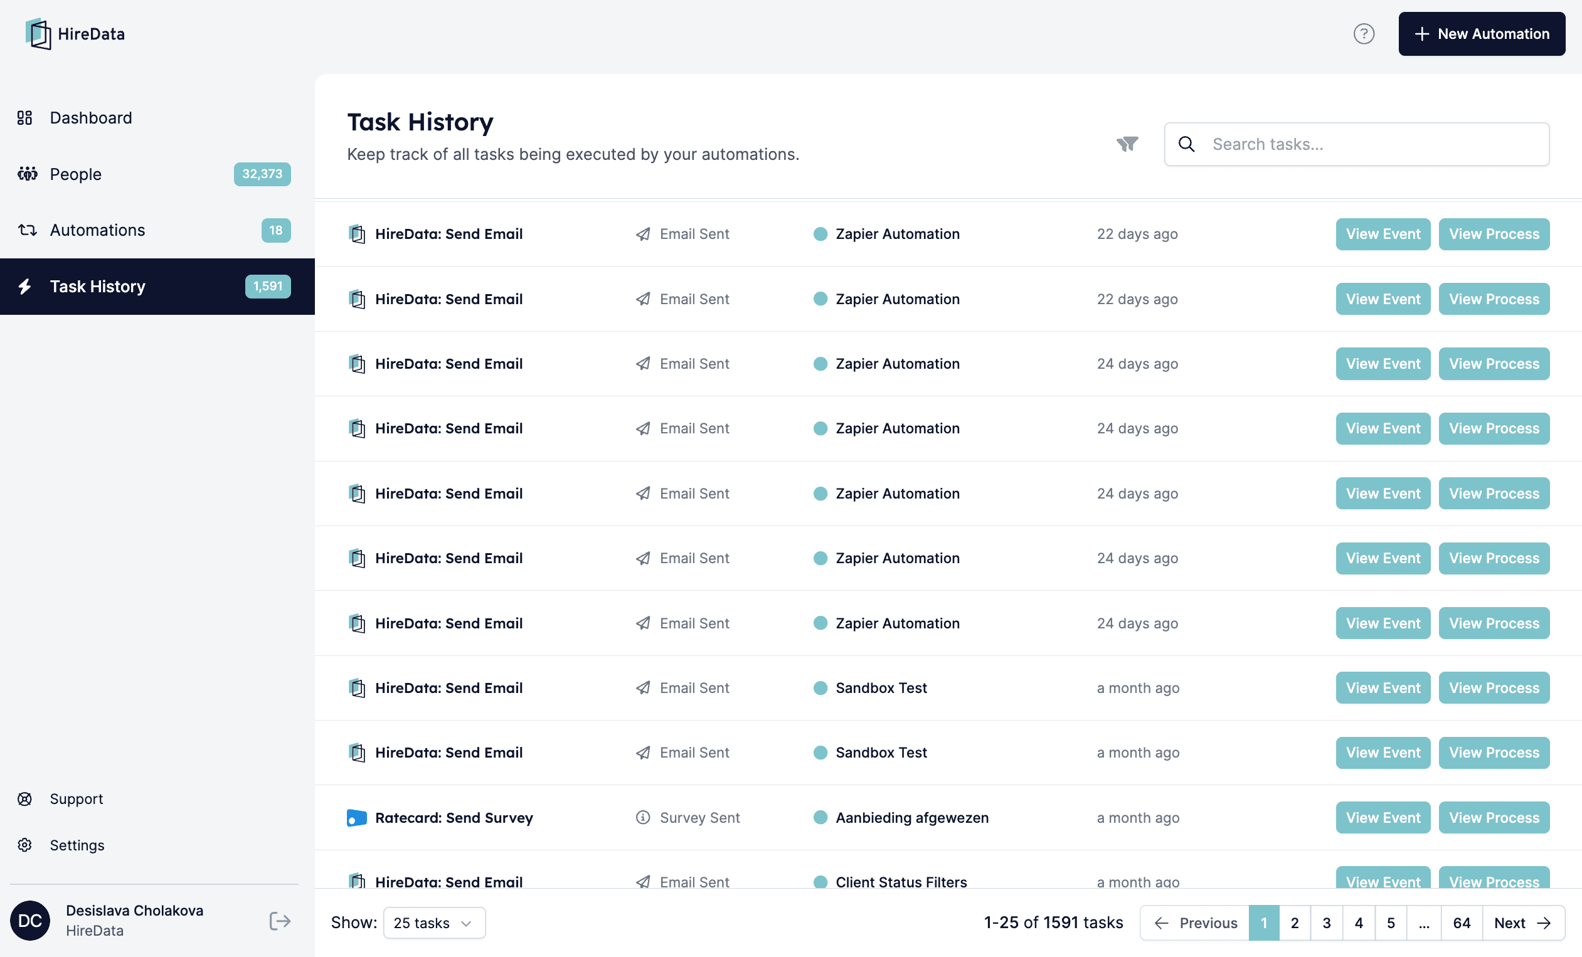The image size is (1582, 957).
Task: Click the Settings gear icon
Action: (x=24, y=845)
